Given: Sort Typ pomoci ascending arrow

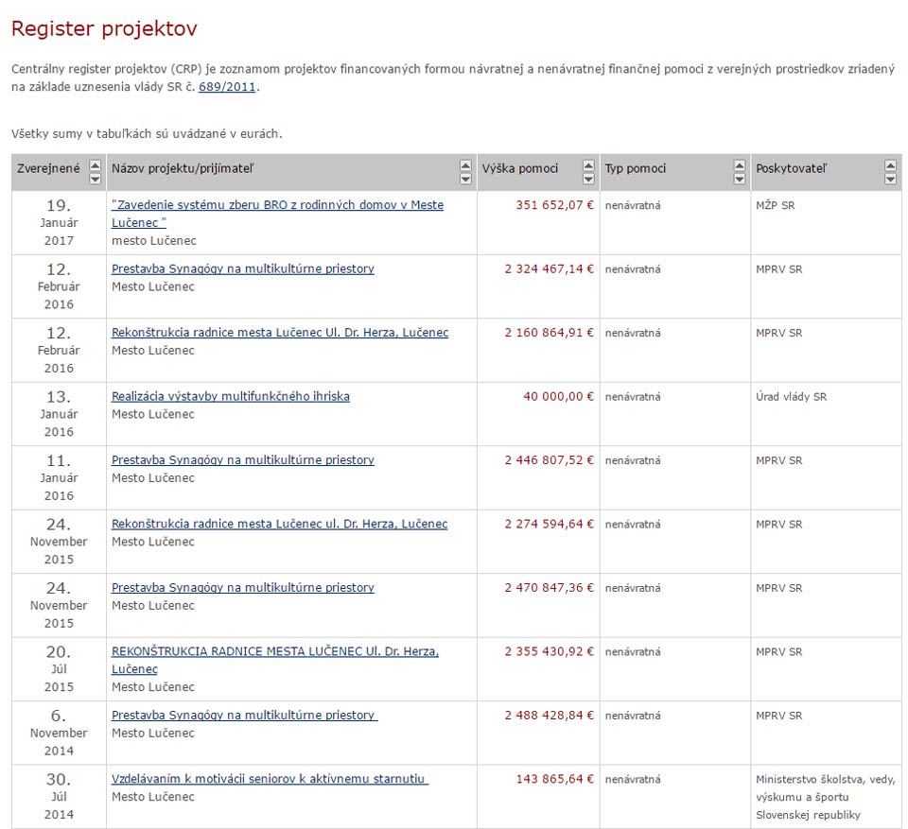Looking at the screenshot, I should pos(740,165).
